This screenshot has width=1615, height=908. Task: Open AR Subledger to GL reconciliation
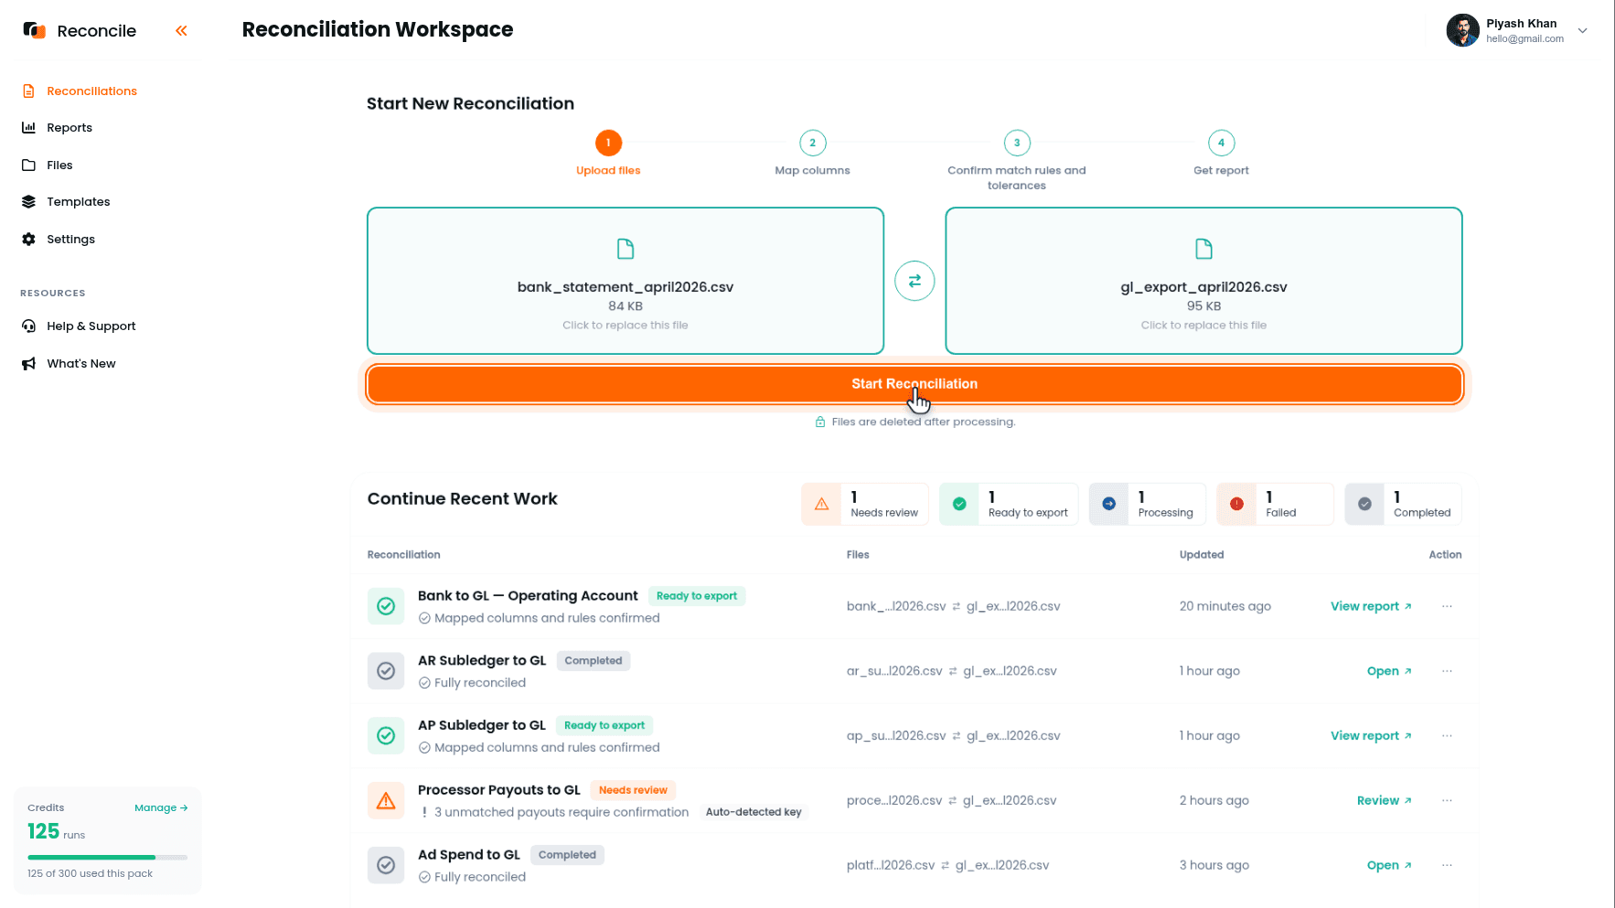coord(1389,671)
